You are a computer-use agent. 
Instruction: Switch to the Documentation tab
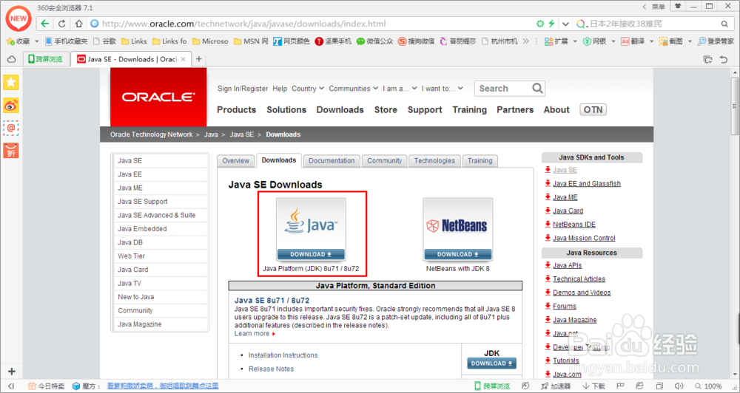tap(332, 161)
